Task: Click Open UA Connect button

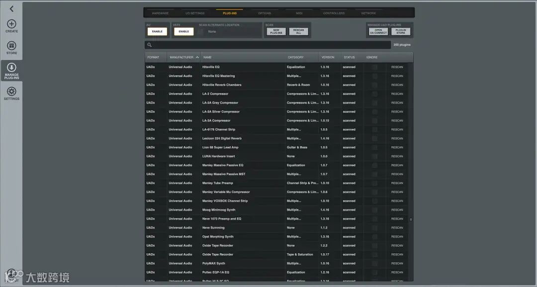Action: [378, 31]
